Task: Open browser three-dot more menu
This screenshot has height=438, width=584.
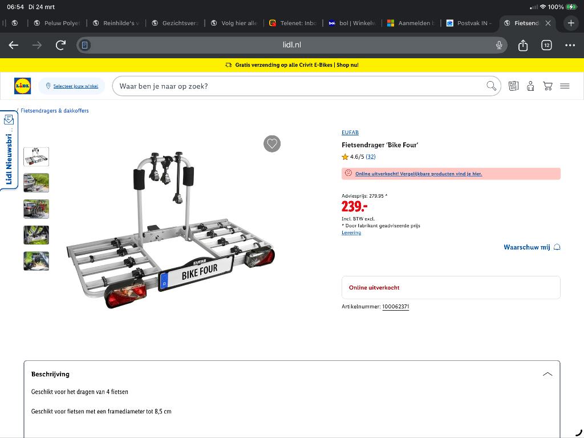Action: [570, 45]
